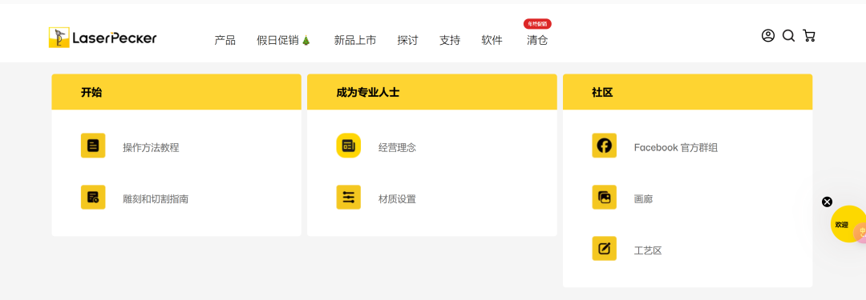This screenshot has height=300, width=866.
Task: Click the 经营理念 news icon
Action: pyautogui.click(x=349, y=146)
